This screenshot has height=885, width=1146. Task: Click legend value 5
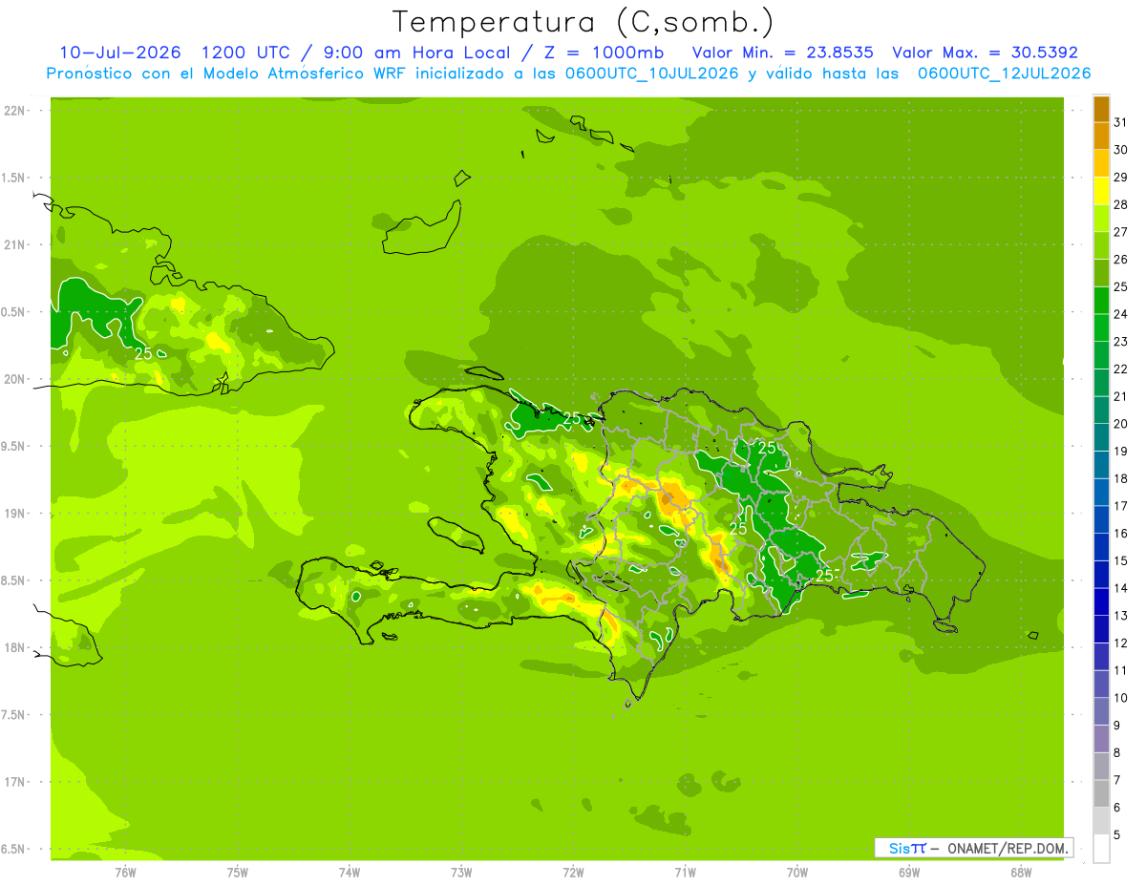click(x=1117, y=834)
